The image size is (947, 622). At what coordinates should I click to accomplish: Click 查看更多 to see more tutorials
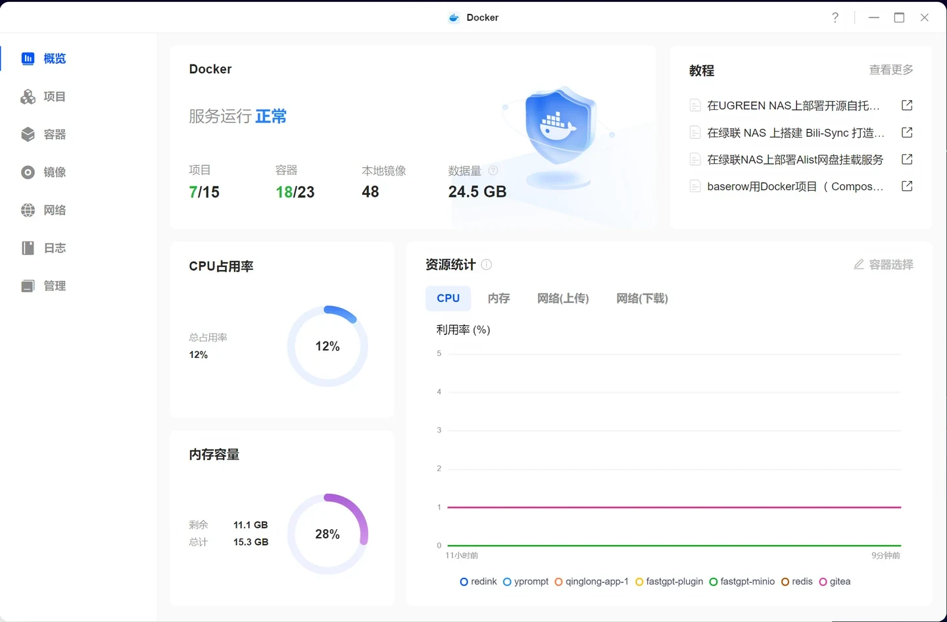click(891, 70)
